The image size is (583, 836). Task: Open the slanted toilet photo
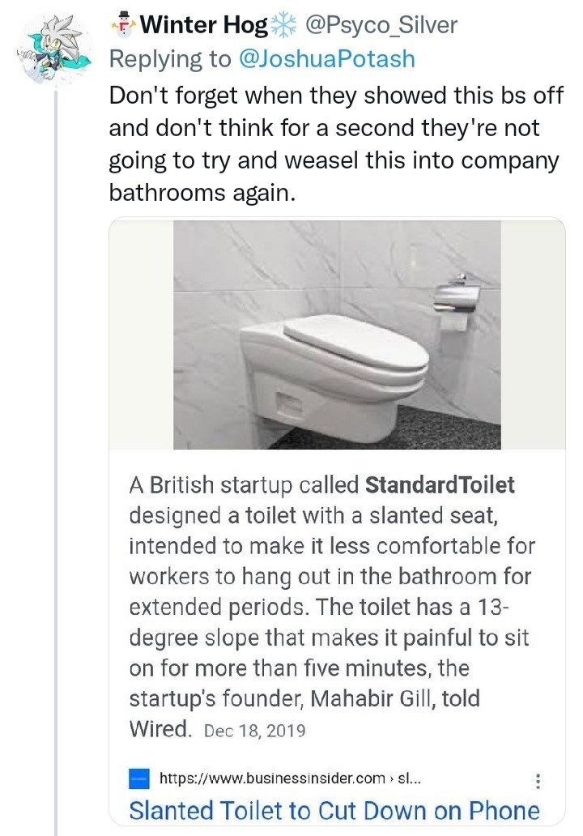tap(337, 334)
